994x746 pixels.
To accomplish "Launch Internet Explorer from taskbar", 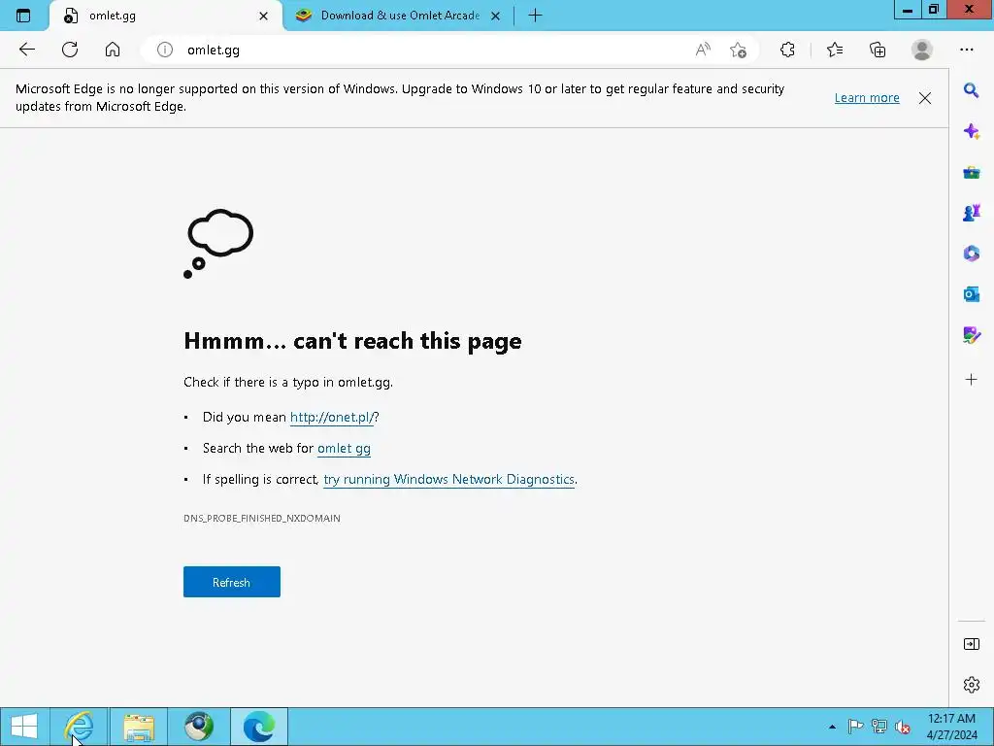I will pos(80,727).
